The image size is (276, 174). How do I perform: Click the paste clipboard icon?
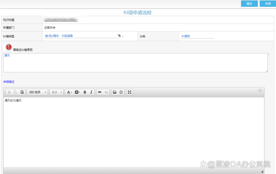click(x=22, y=92)
